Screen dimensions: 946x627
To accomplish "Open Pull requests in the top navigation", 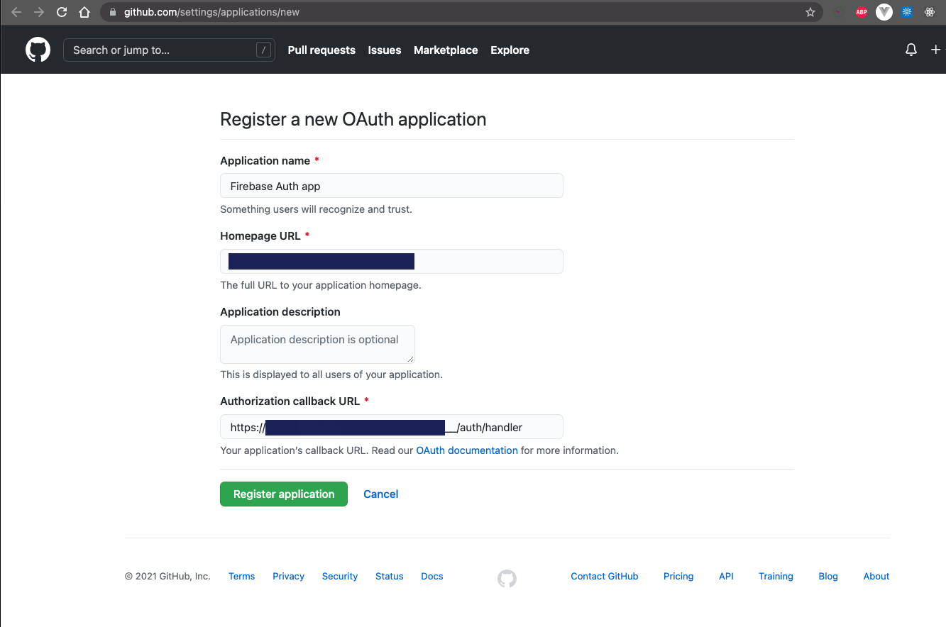I will click(x=321, y=50).
